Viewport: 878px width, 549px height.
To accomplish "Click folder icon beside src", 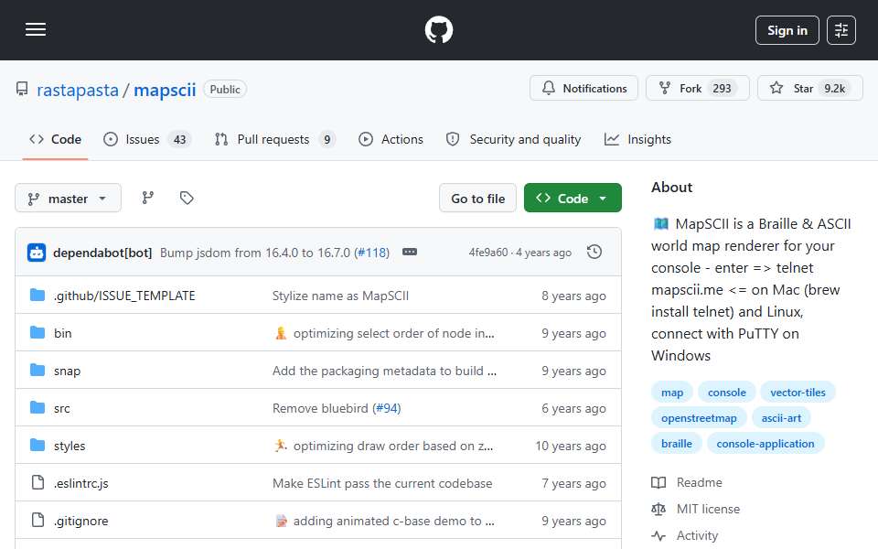I will tap(37, 408).
